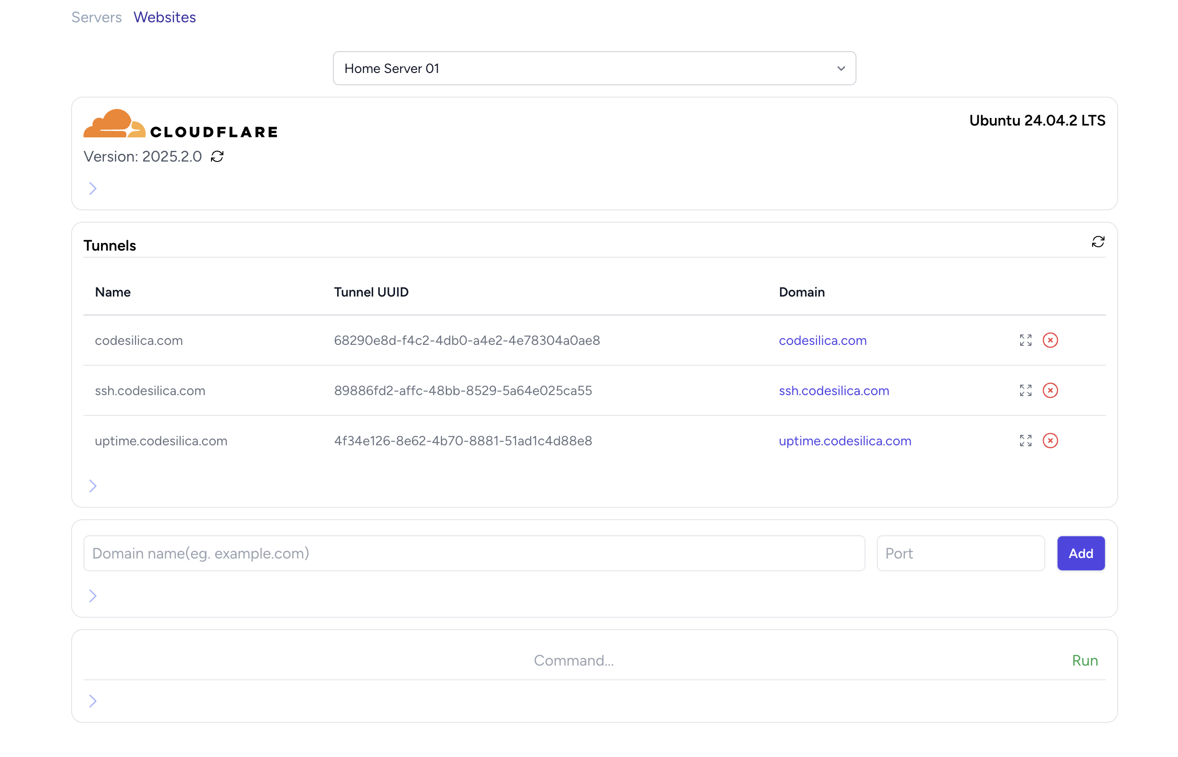Delete the uptime.codesilica.com tunnel
The height and width of the screenshot is (757, 1178).
pos(1049,441)
